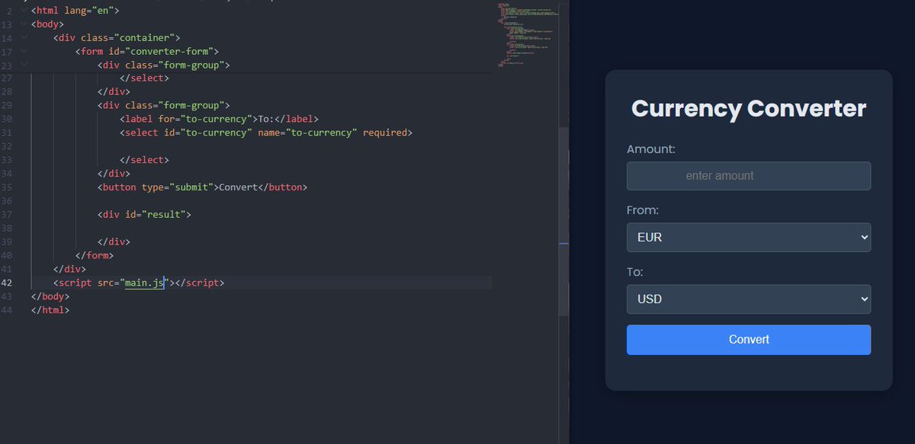Click line number 32 in the gutter
The width and height of the screenshot is (915, 444).
[7, 146]
